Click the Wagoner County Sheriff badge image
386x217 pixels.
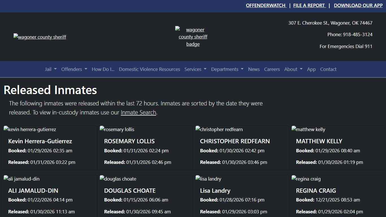coord(193,37)
